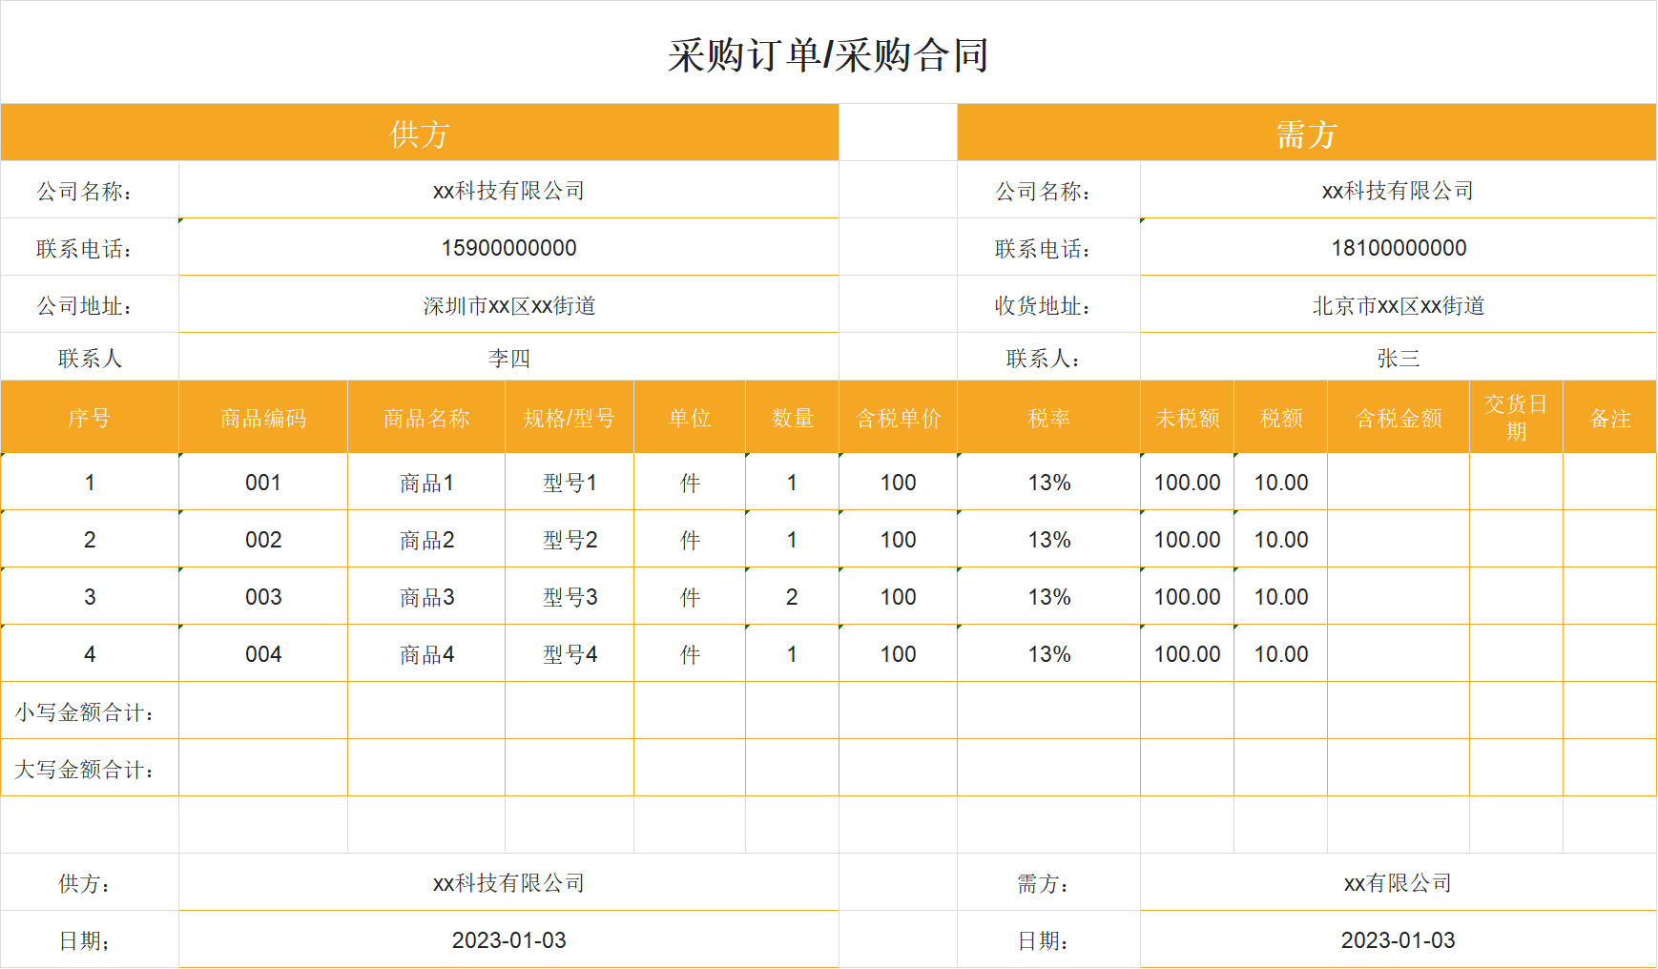
Task: Select the phone number 15900000000
Action: (508, 248)
